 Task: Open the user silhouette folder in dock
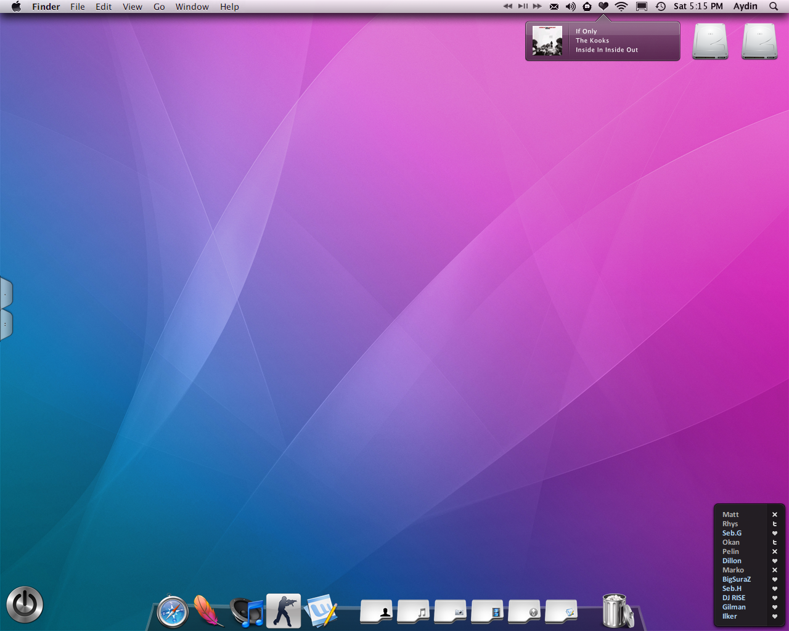coord(376,611)
